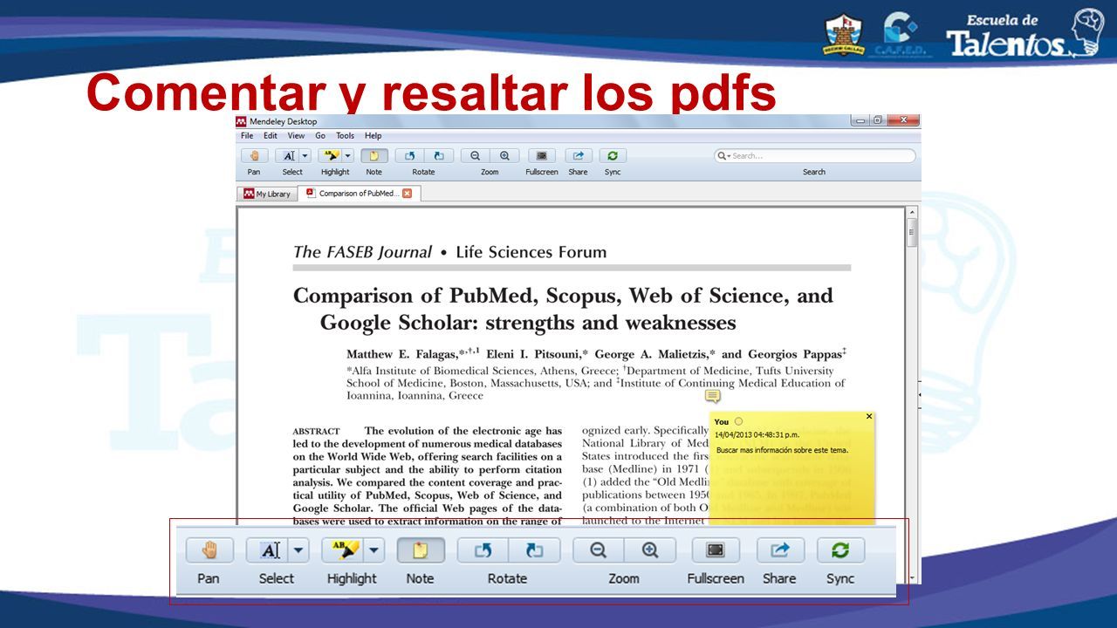The image size is (1117, 628).
Task: Click the document scrollbar down arrow
Action: click(913, 578)
